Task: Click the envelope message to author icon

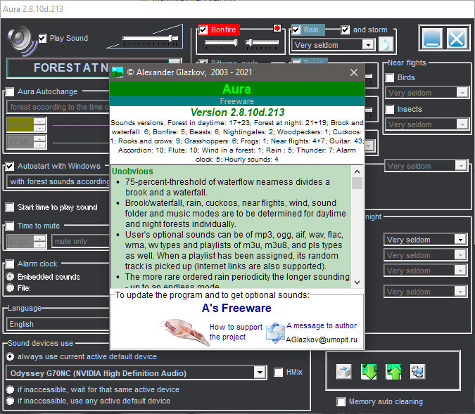Action: (274, 332)
